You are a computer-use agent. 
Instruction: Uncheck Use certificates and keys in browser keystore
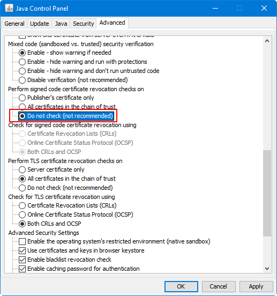coord(23,250)
